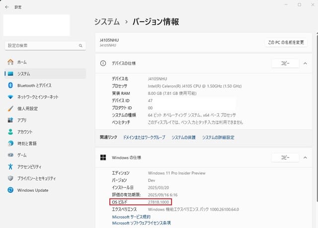Click OS build value 27818.1000

(x=159, y=202)
